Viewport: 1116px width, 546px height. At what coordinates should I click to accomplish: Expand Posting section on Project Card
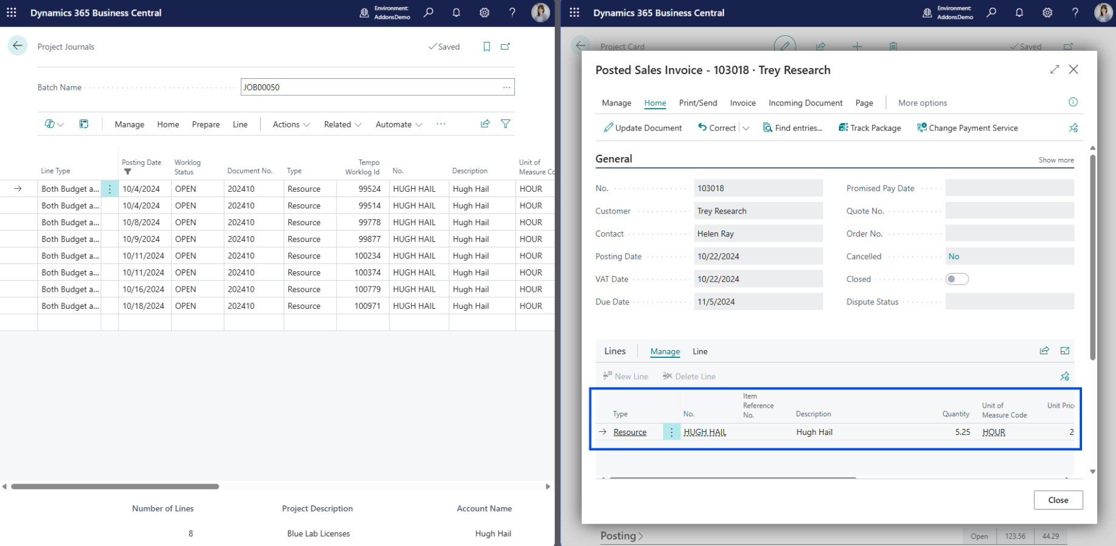click(622, 536)
